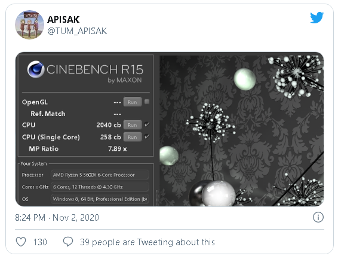338x259 pixels.
Task: Click the OS field Windows 8
Action: point(100,199)
